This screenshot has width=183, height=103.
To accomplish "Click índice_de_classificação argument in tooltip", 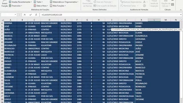I will coord(140,29).
